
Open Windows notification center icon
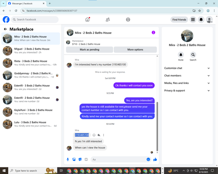tap(212, 171)
